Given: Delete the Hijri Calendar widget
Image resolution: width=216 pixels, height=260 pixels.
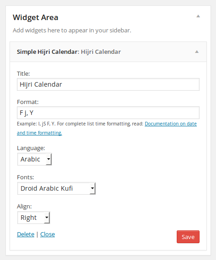Looking at the screenshot, I should [x=26, y=234].
